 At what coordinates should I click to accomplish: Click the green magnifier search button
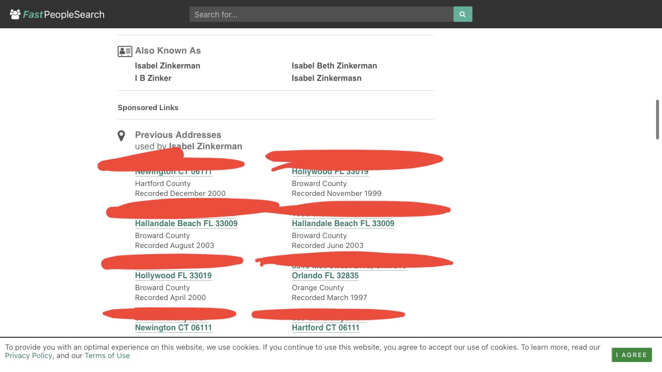pyautogui.click(x=463, y=14)
